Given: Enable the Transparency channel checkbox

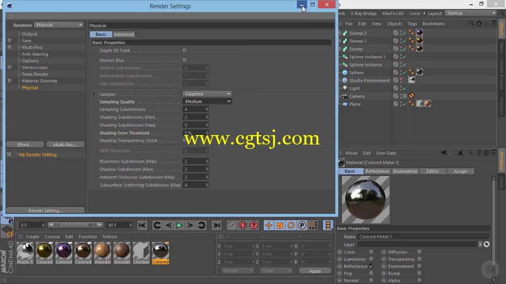Looking at the screenshot, I should tap(419, 259).
